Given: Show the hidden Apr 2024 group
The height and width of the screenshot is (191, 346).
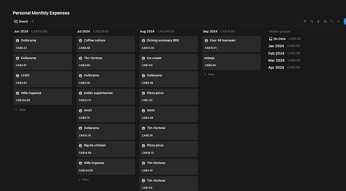Looking at the screenshot, I should (276, 68).
